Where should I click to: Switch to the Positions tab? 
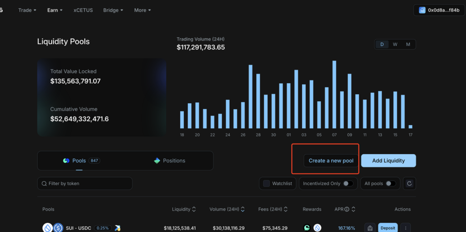tap(169, 161)
